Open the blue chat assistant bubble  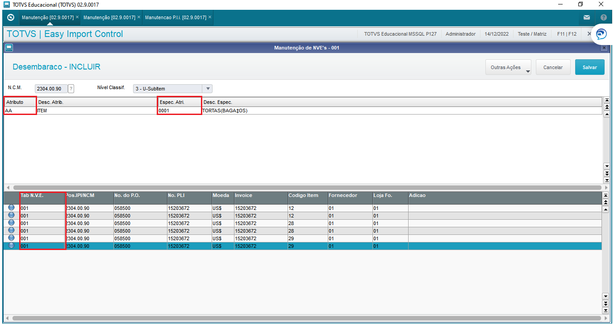(602, 34)
